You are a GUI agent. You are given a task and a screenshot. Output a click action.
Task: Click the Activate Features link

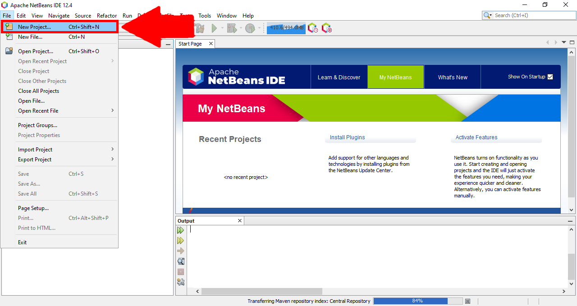(476, 137)
